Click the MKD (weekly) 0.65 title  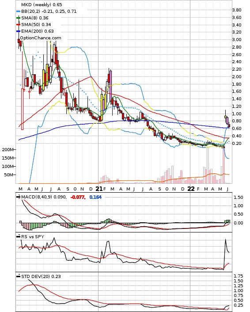42,4
